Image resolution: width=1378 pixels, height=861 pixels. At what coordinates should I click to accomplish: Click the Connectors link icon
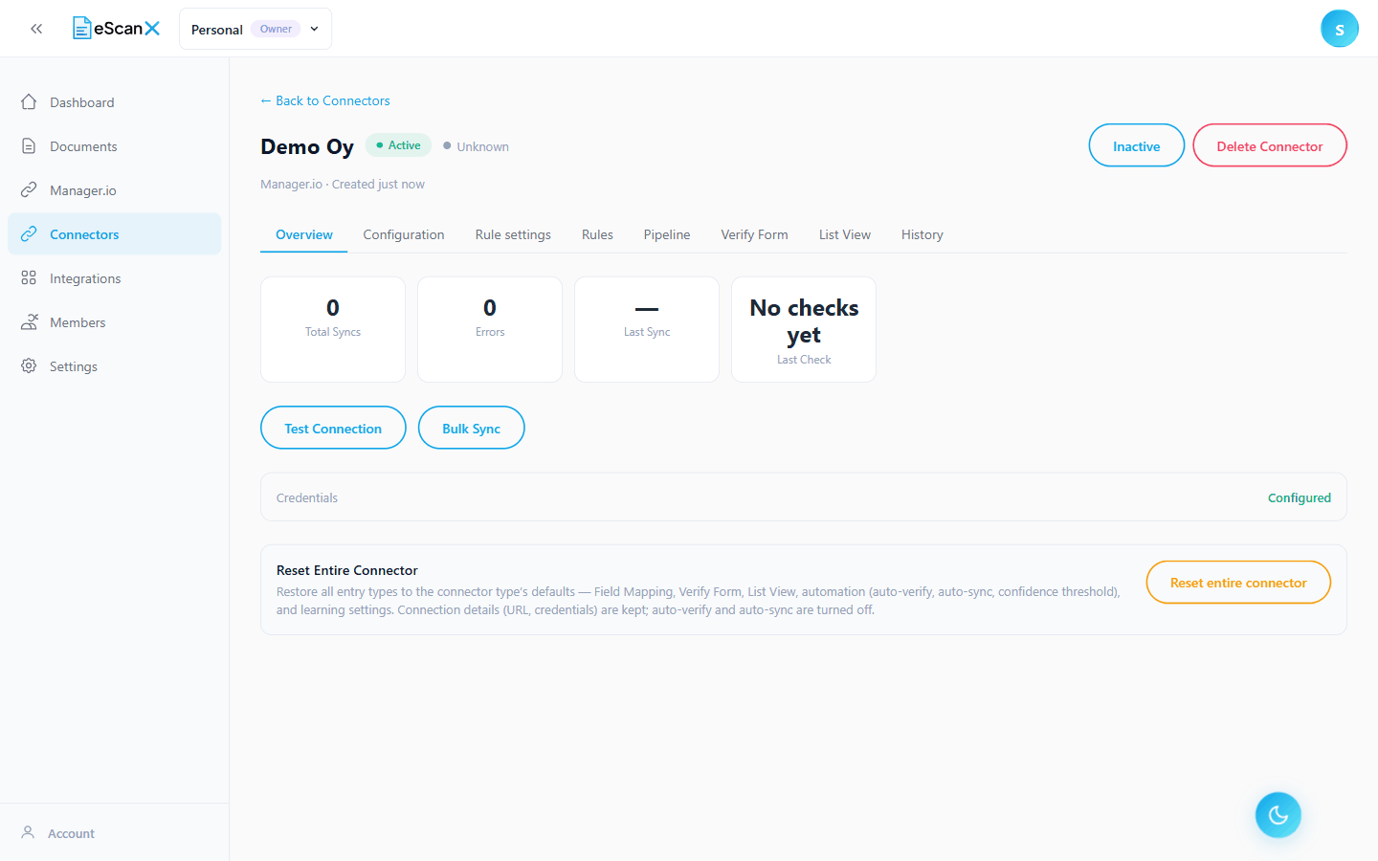(x=29, y=234)
